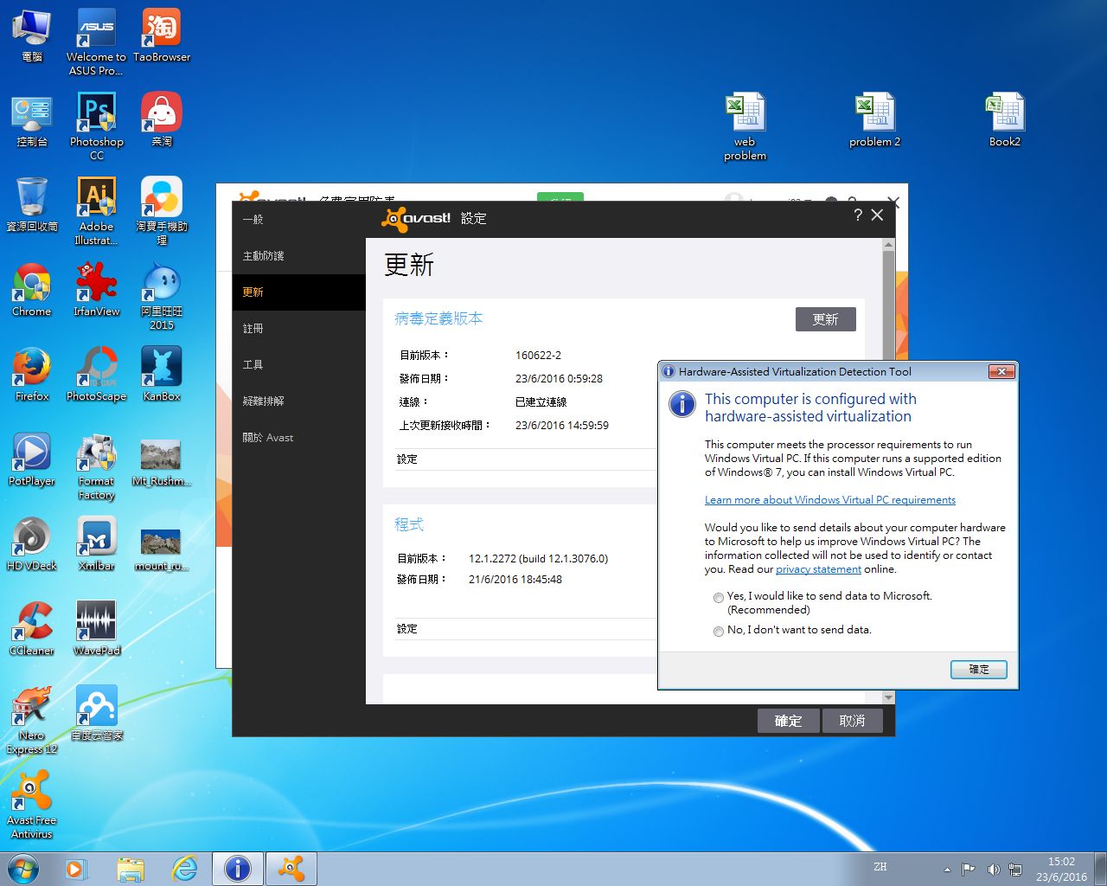Click the privacy statement link
Screen dimensions: 1107x886
[x=818, y=569]
